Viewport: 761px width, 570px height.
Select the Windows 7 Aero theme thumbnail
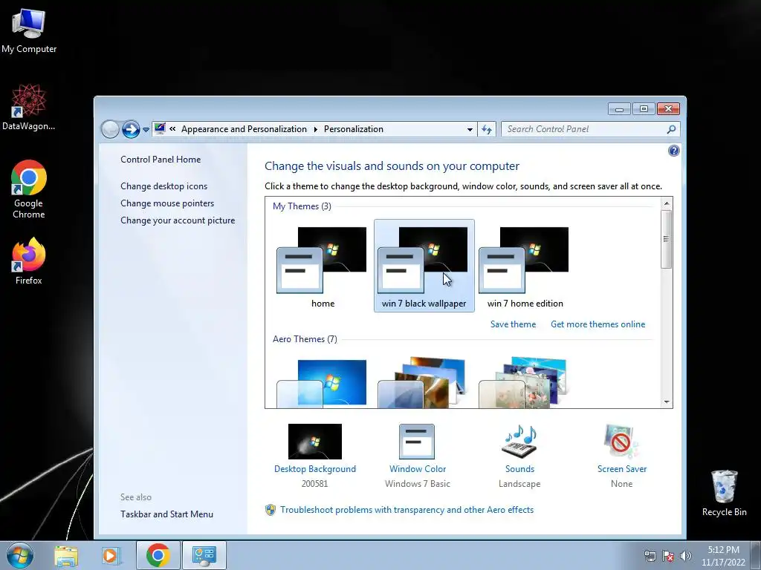coord(323,383)
